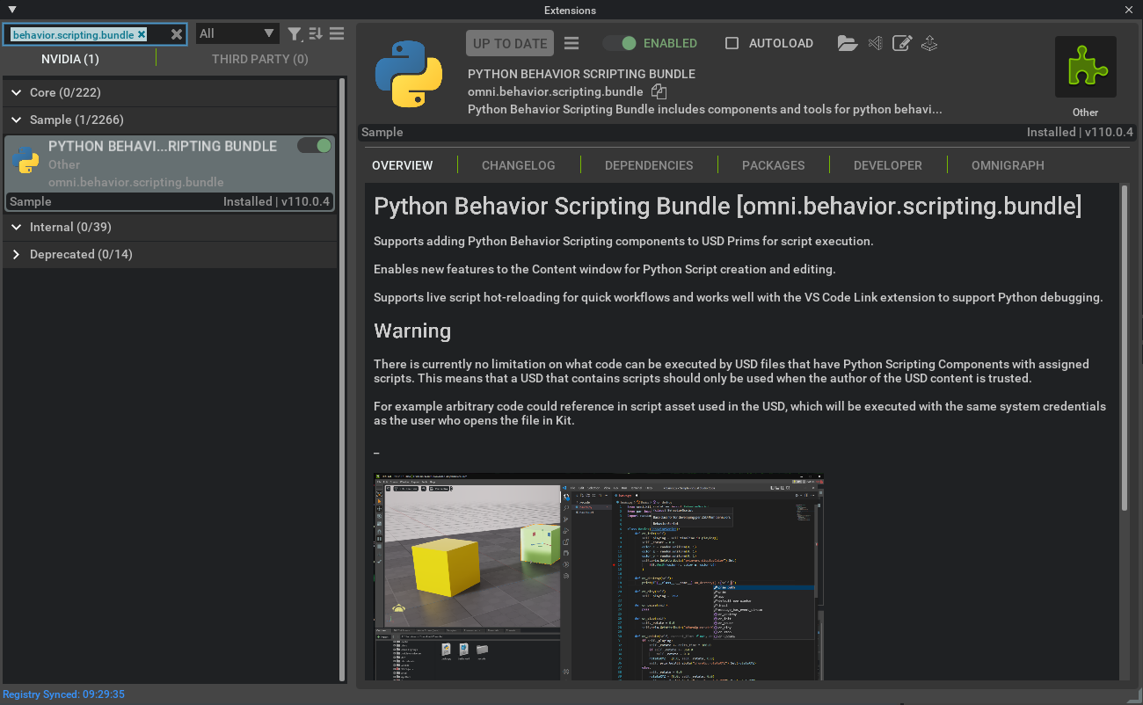Expand the Deprecated category
This screenshot has height=705, width=1143.
coord(16,254)
